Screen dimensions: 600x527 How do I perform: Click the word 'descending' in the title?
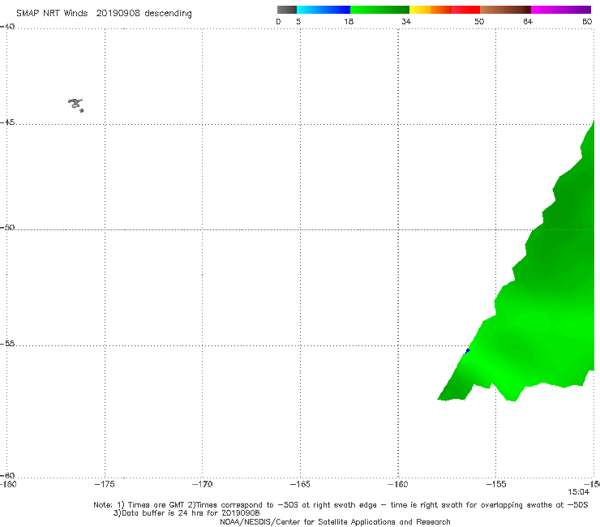point(168,14)
